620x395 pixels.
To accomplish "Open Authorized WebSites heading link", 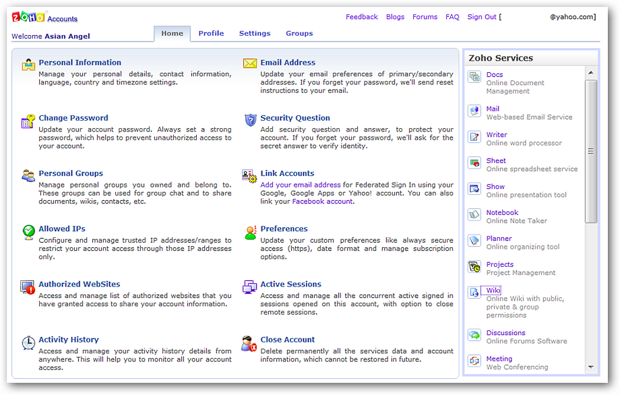I will pos(79,284).
